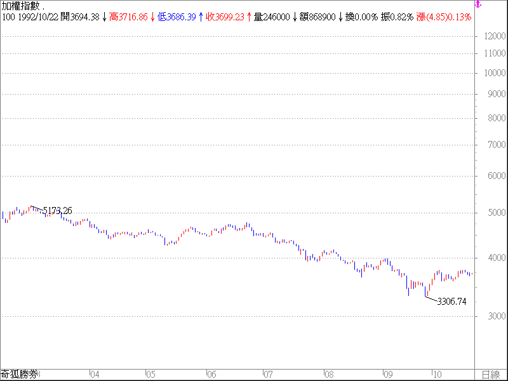Click the down arrow after amount 868900
Screen dimensions: 508x381
click(x=340, y=17)
